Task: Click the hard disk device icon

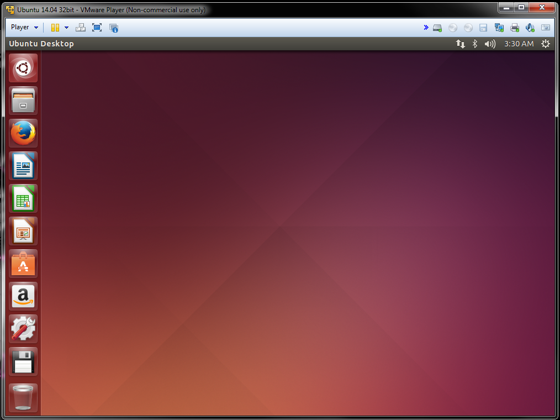Action: pos(437,28)
